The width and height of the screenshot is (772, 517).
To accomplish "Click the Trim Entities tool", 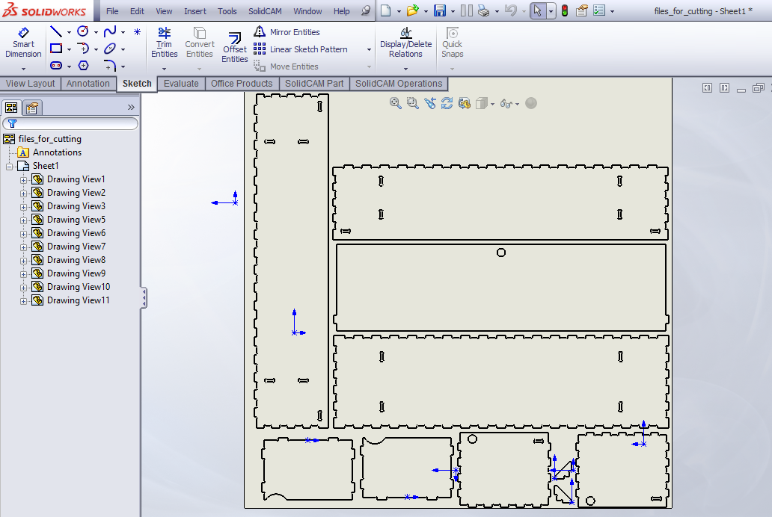I will click(x=164, y=43).
